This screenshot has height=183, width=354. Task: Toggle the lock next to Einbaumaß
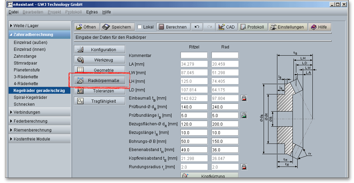(x=244, y=98)
